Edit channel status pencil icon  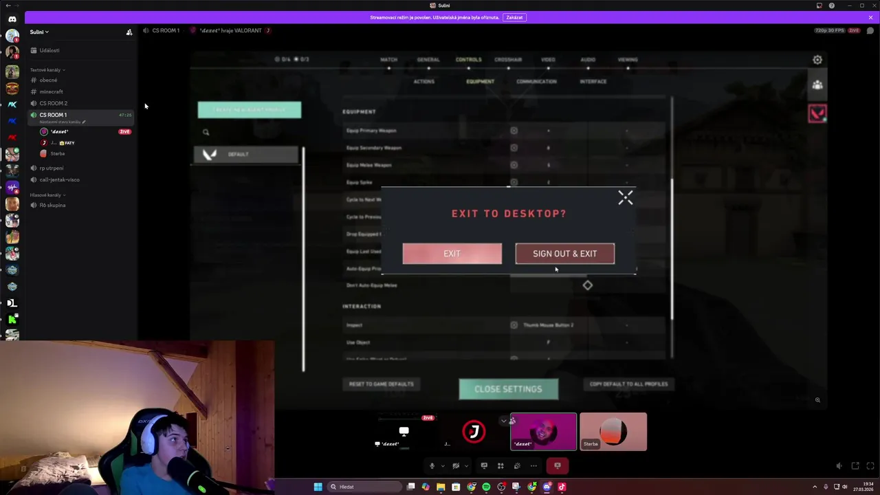click(84, 122)
